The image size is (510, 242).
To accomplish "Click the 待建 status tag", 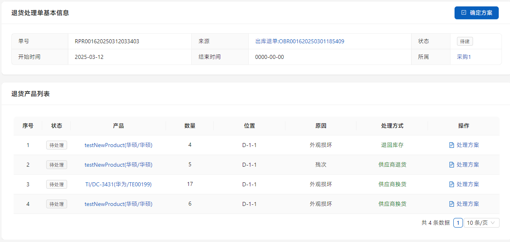I will 465,41.
